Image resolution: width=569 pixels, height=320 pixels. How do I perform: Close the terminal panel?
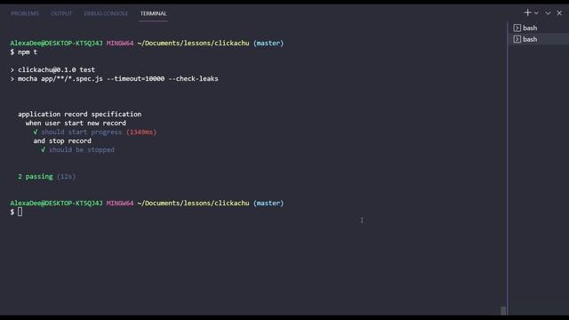(x=559, y=13)
